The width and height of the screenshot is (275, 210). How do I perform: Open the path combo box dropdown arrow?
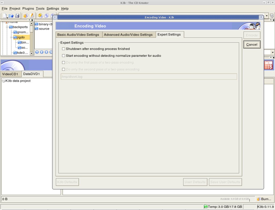(267, 16)
